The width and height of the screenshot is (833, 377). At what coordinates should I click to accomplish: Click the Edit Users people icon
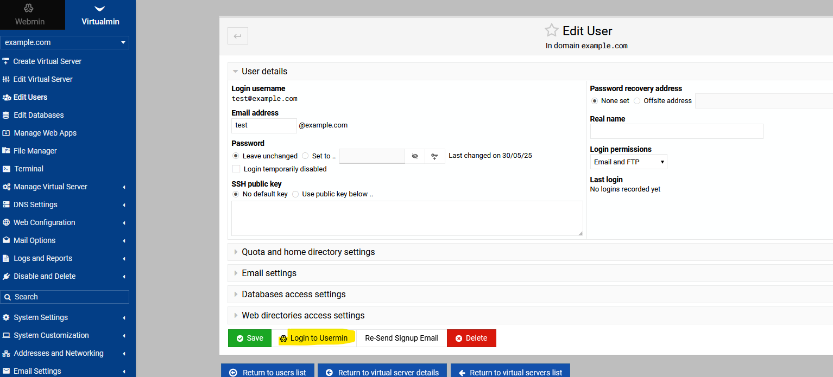(x=7, y=97)
